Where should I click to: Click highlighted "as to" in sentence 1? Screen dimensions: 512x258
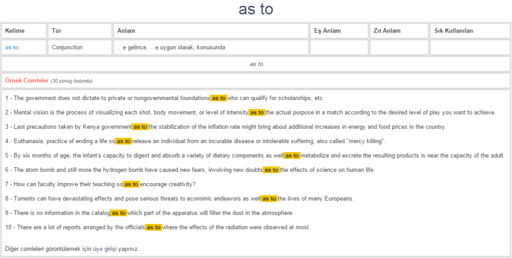click(x=219, y=98)
